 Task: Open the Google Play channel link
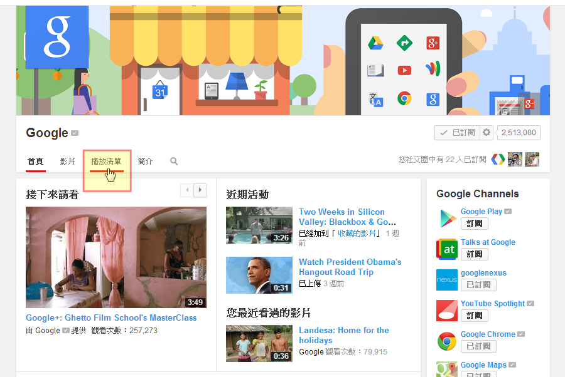point(481,211)
